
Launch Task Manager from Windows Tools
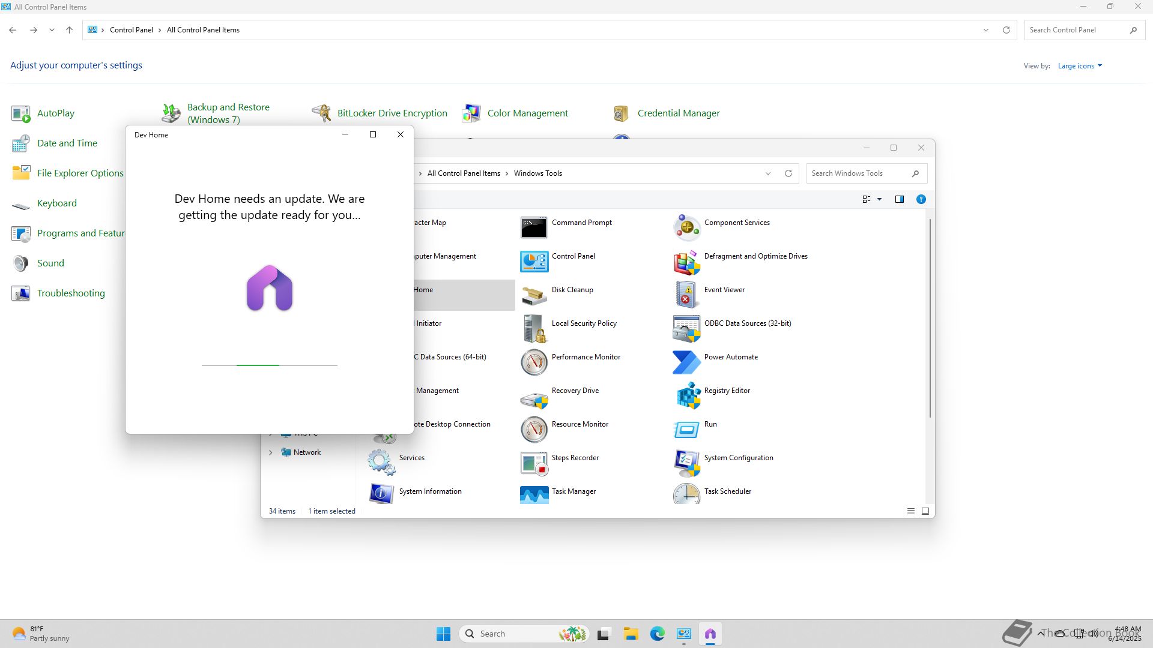click(x=534, y=494)
